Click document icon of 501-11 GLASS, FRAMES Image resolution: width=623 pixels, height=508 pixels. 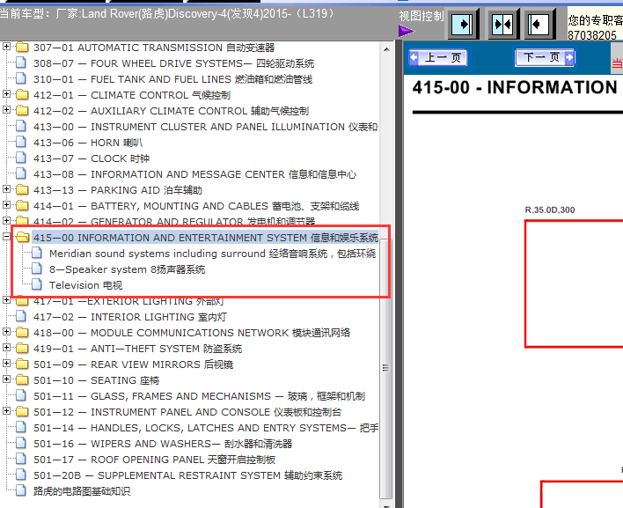click(x=20, y=396)
